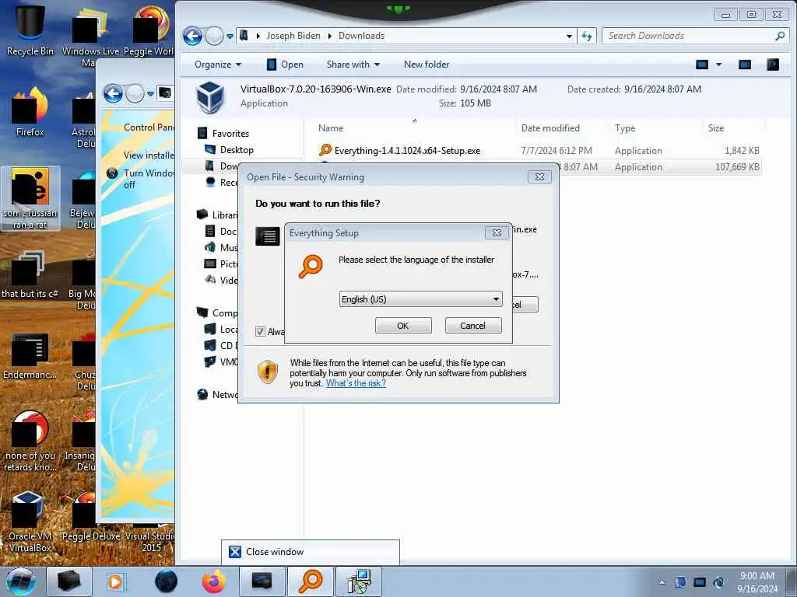Open the Firefox desktop shortcut

click(30, 112)
